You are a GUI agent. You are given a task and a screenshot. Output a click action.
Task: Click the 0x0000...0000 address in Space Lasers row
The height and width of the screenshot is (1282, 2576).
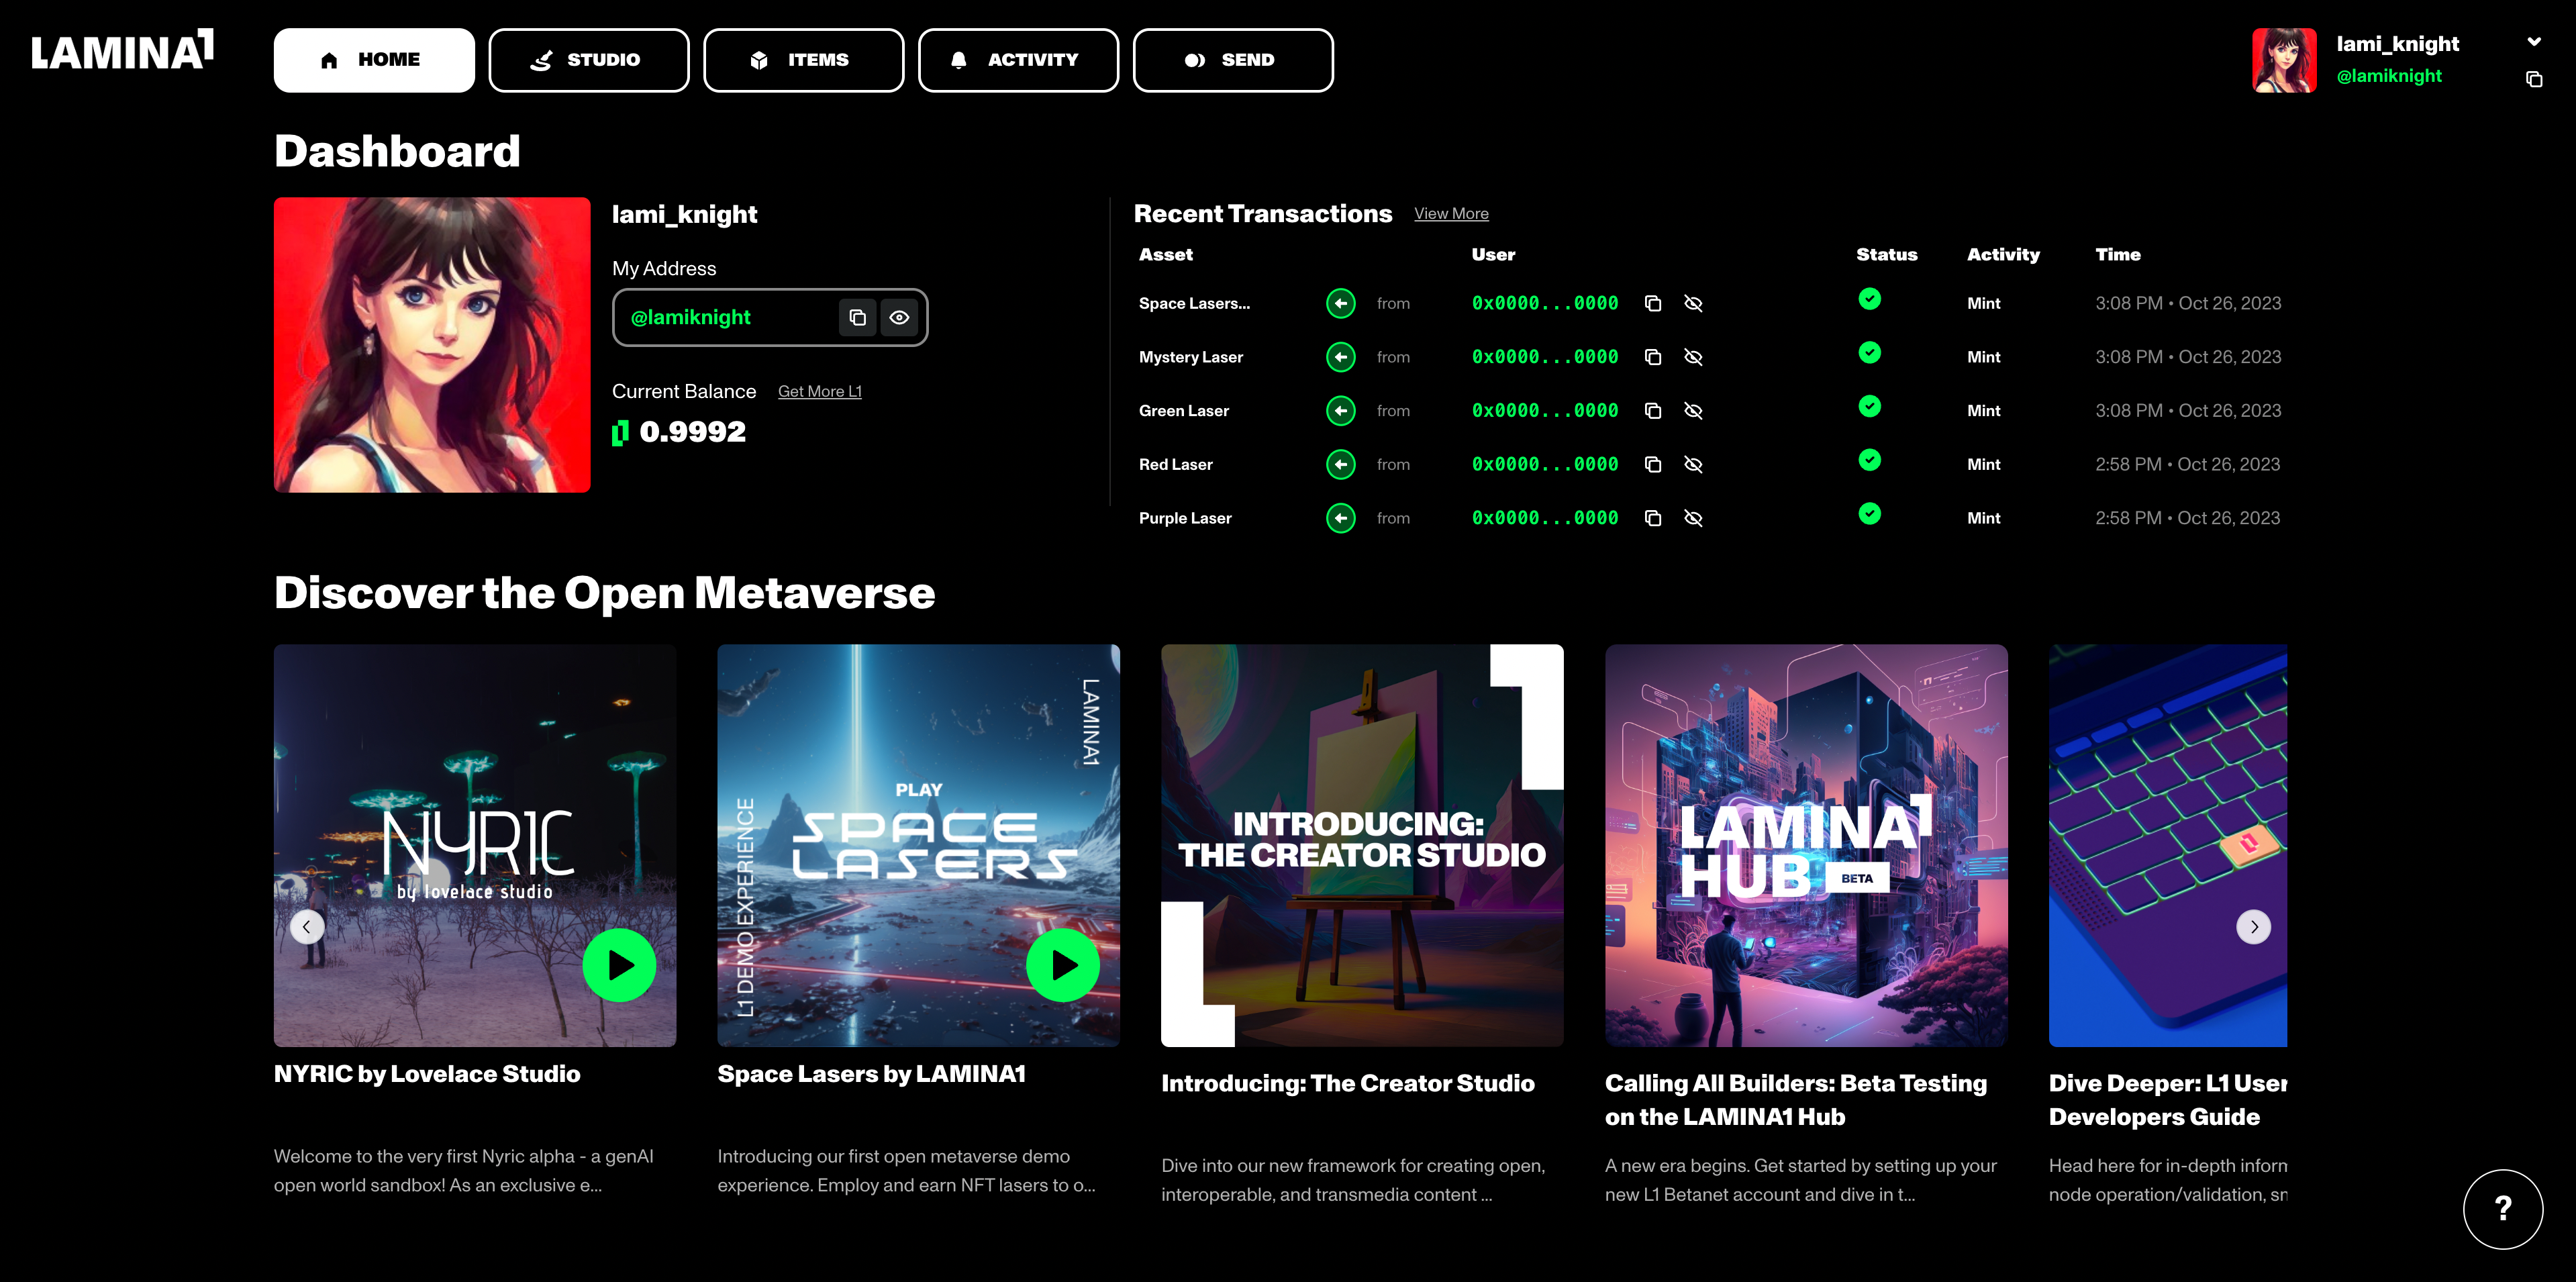click(1545, 303)
